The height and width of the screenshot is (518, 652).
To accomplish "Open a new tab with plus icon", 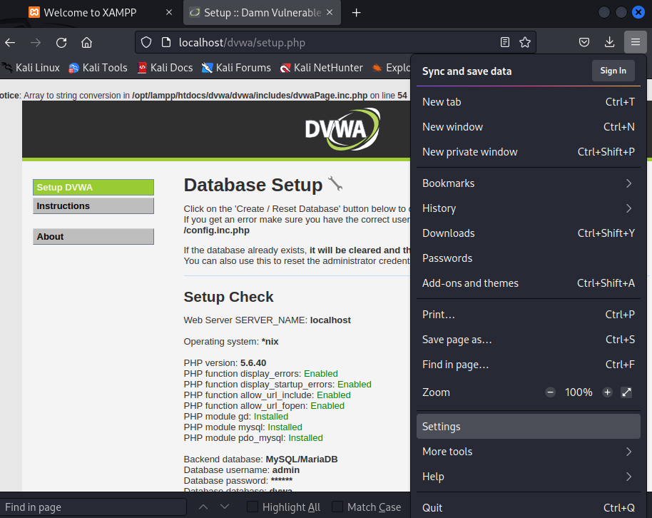I will point(357,13).
